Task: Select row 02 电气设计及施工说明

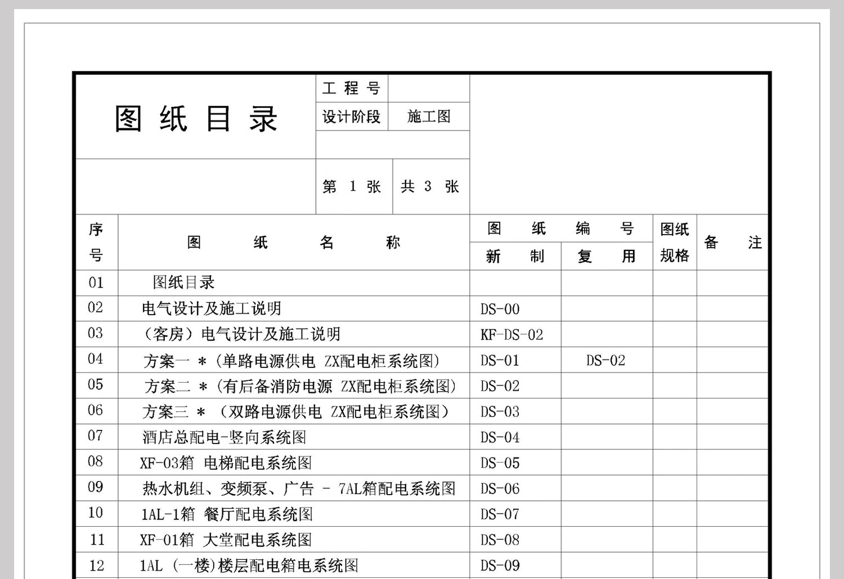Action: tap(213, 308)
